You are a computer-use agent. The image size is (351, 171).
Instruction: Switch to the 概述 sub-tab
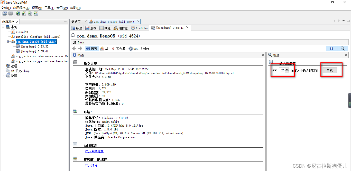pos(77,28)
